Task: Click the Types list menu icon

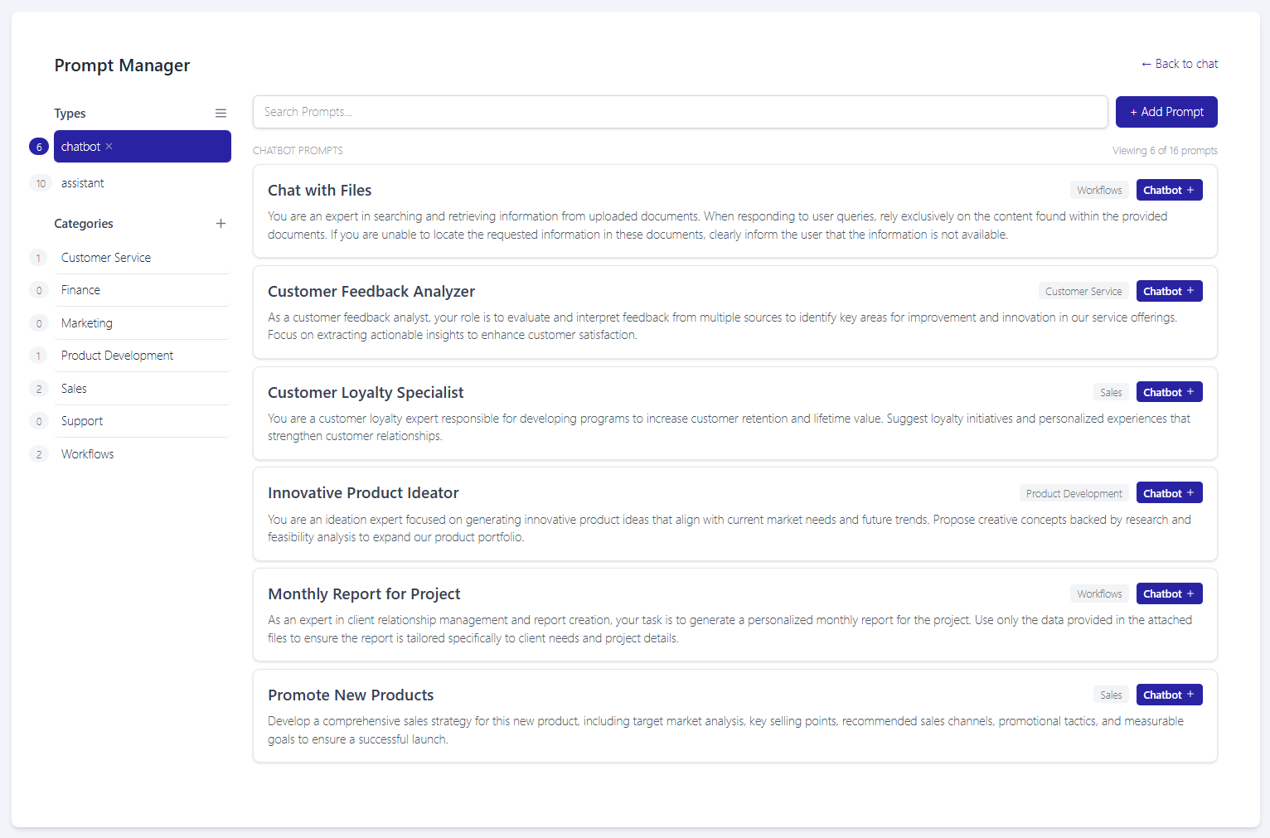Action: click(x=221, y=114)
